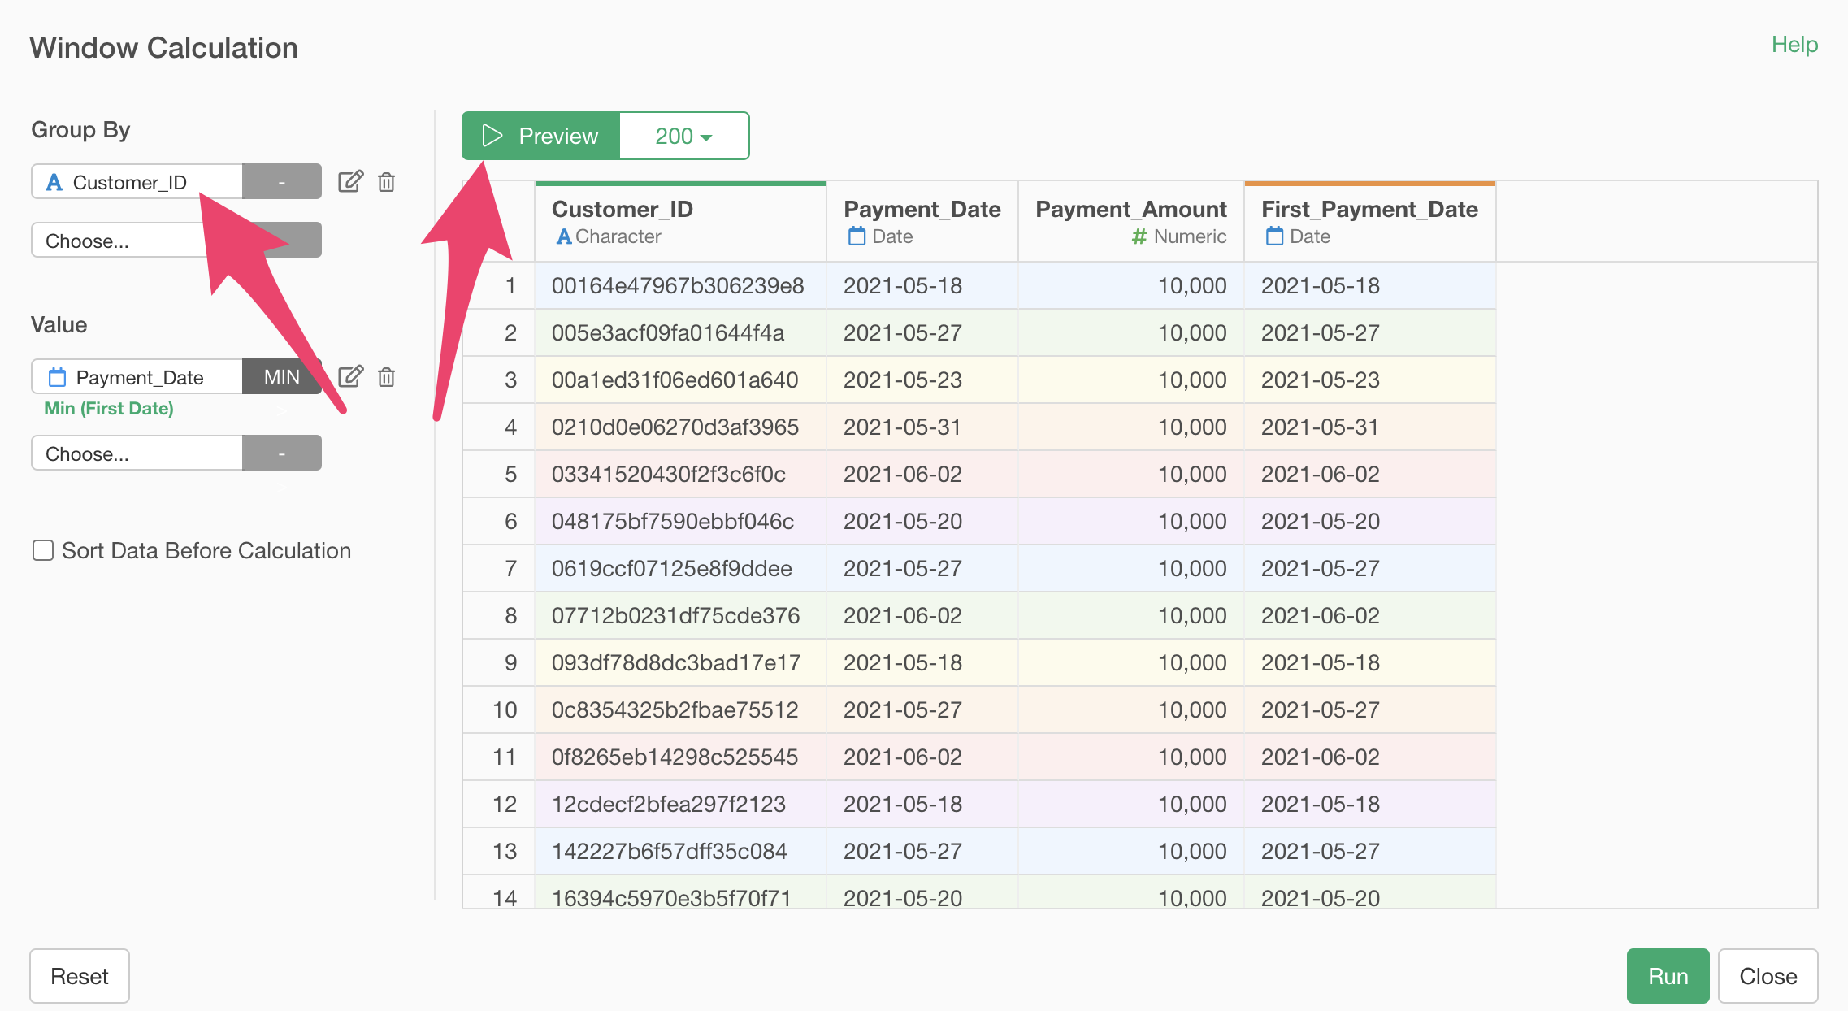
Task: Delete Customer_ID group with trash icon
Action: click(x=387, y=181)
